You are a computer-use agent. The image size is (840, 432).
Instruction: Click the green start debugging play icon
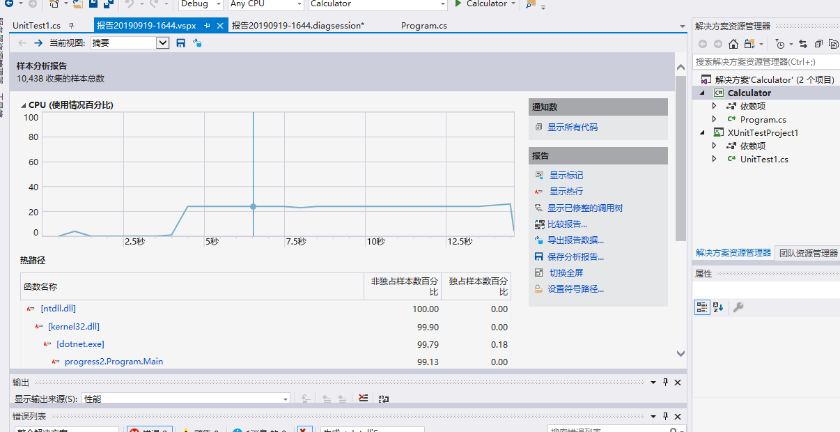coord(458,3)
